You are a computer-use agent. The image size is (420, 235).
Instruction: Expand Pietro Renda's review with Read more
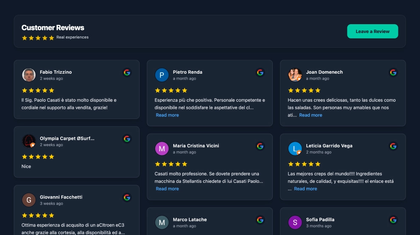click(167, 115)
